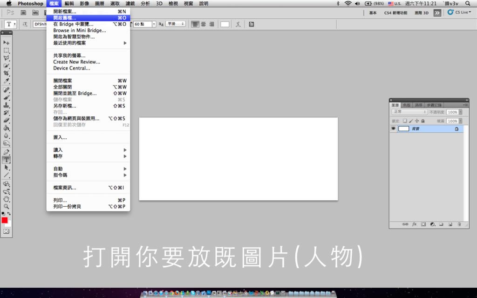
Task: Choose the Zoom tool in the toolbox
Action: [7, 206]
